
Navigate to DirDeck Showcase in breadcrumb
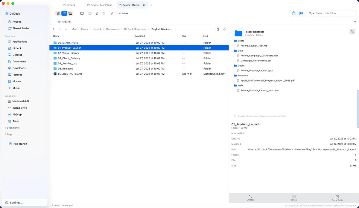tap(135, 29)
